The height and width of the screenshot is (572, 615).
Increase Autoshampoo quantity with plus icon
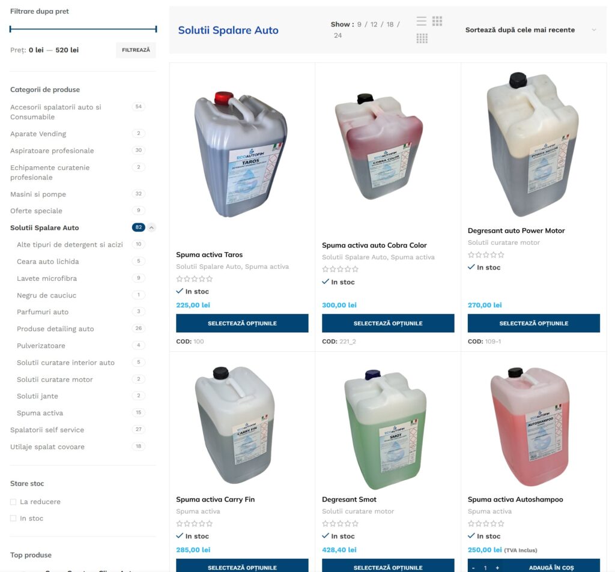(x=497, y=568)
